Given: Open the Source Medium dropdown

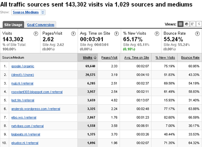Looking at the screenshot, I should tap(28, 12).
